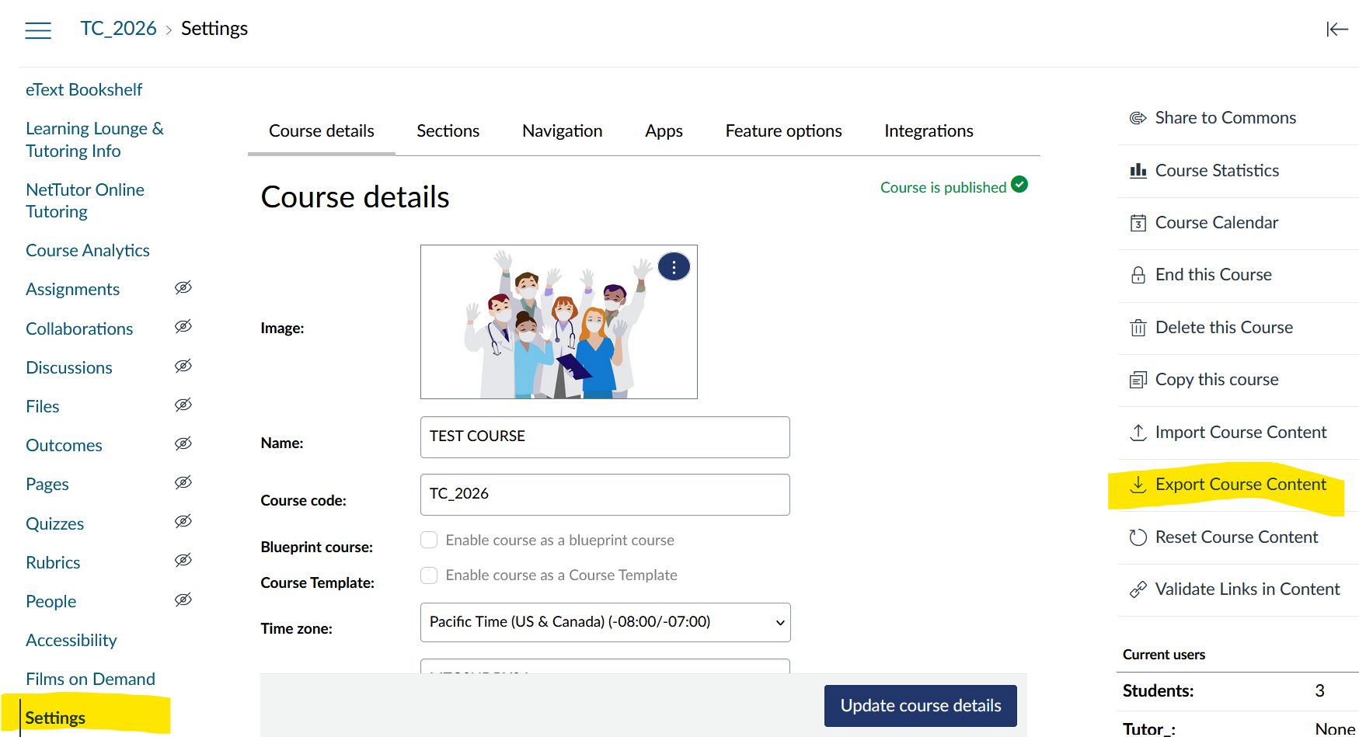Enable course as a Course Template checkbox
This screenshot has height=737, width=1359.
(429, 575)
